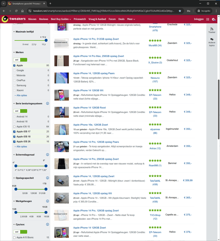Show info for Opslagcapaciteit filter
This screenshot has height=241, width=220.
click(x=48, y=178)
